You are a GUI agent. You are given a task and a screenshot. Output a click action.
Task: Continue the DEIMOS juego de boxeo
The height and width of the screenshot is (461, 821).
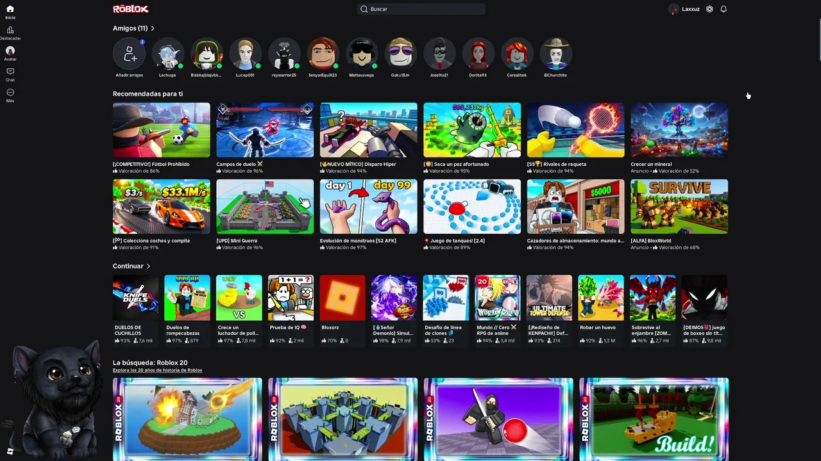coord(704,298)
